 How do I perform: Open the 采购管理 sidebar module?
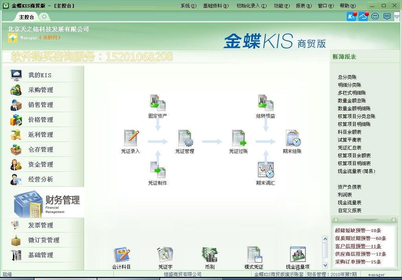(41, 90)
